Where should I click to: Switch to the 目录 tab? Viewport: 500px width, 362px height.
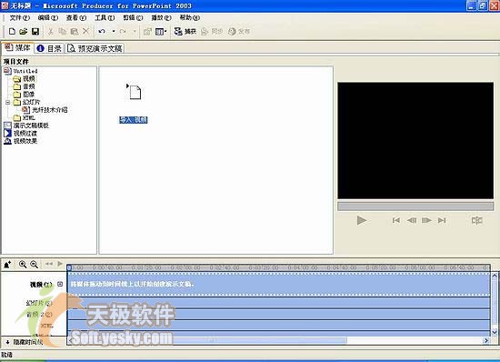49,48
